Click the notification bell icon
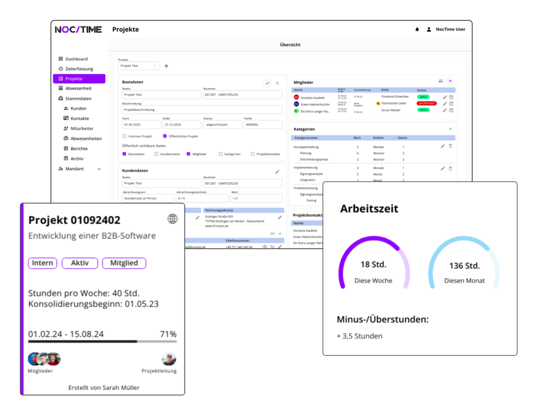 tap(417, 29)
